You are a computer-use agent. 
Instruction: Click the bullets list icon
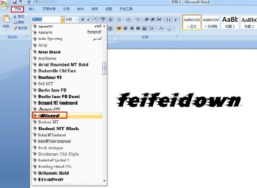click(119, 20)
